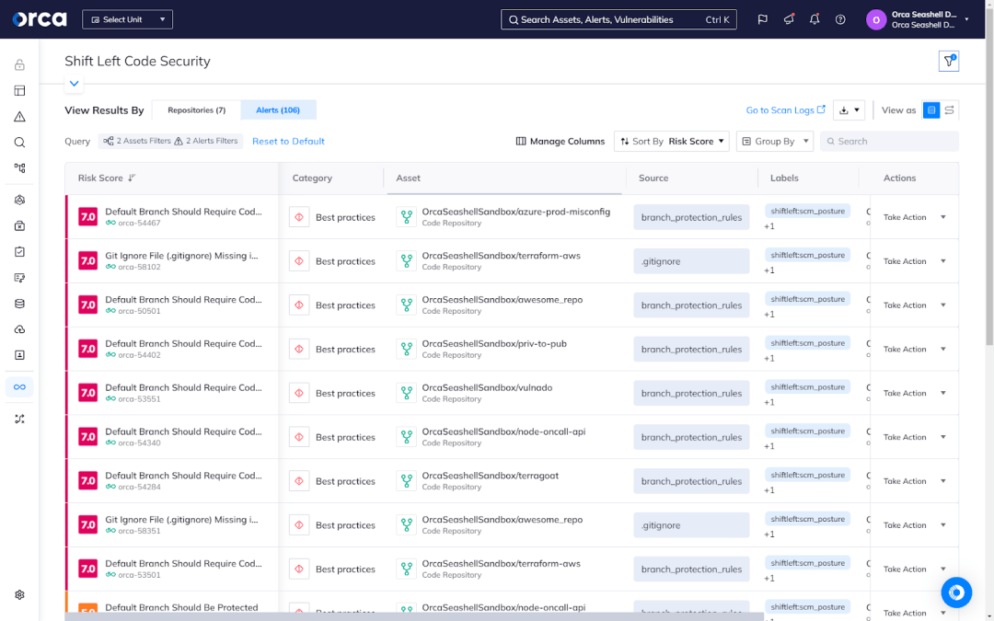The height and width of the screenshot is (621, 994).
Task: Click the +1 labels for orca-54284 row
Action: (x=769, y=490)
